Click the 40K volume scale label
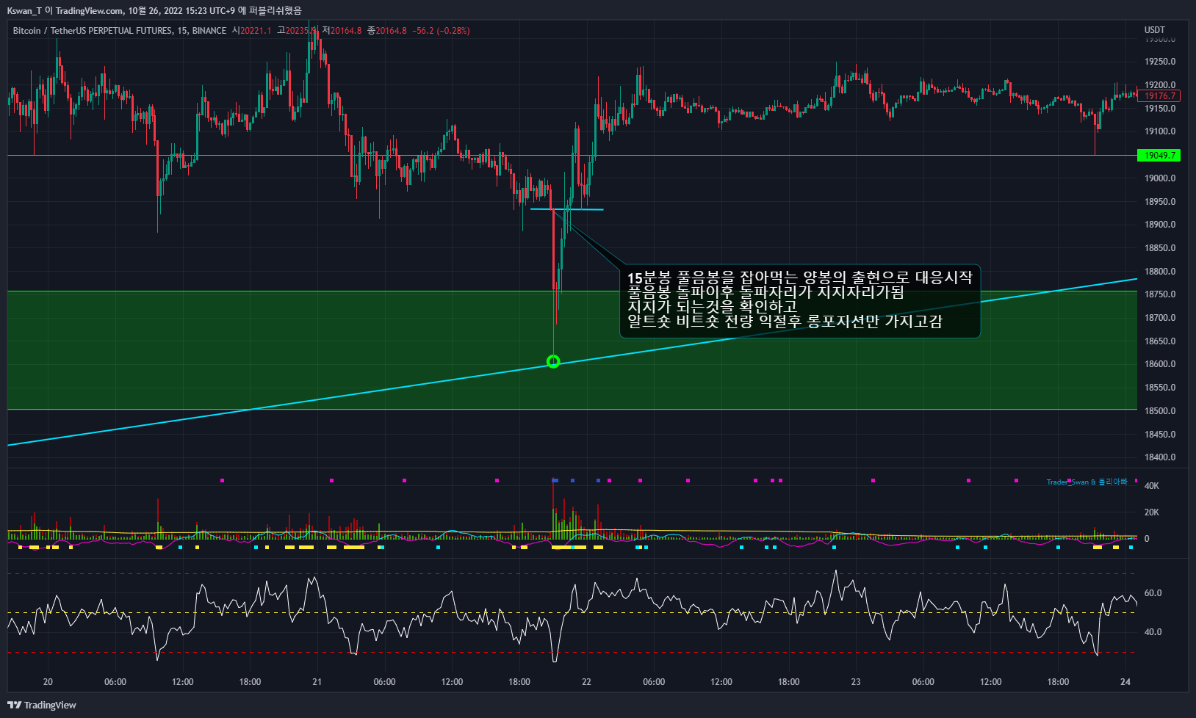Image resolution: width=1196 pixels, height=718 pixels. tap(1152, 486)
